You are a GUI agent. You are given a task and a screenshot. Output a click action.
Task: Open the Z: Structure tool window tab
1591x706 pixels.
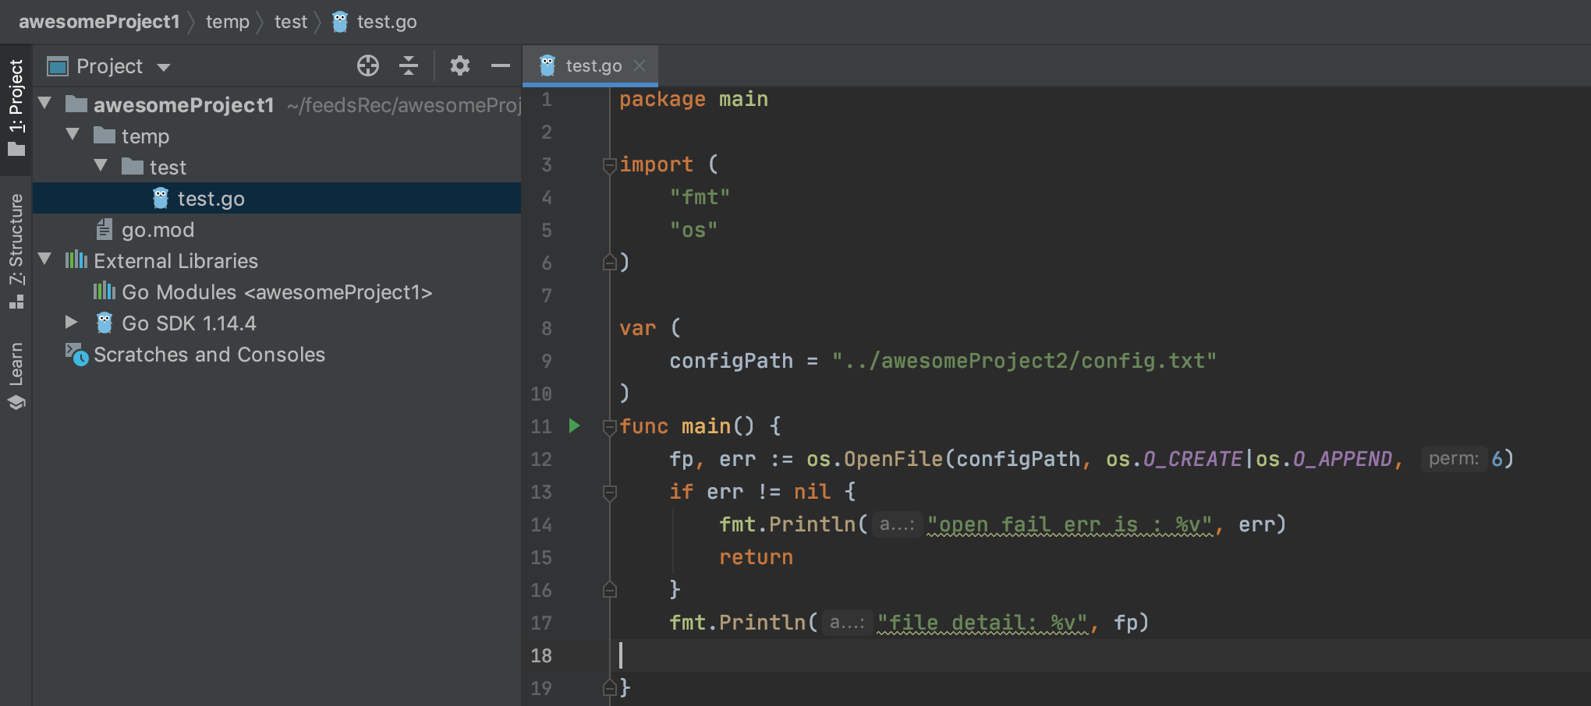coord(16,251)
